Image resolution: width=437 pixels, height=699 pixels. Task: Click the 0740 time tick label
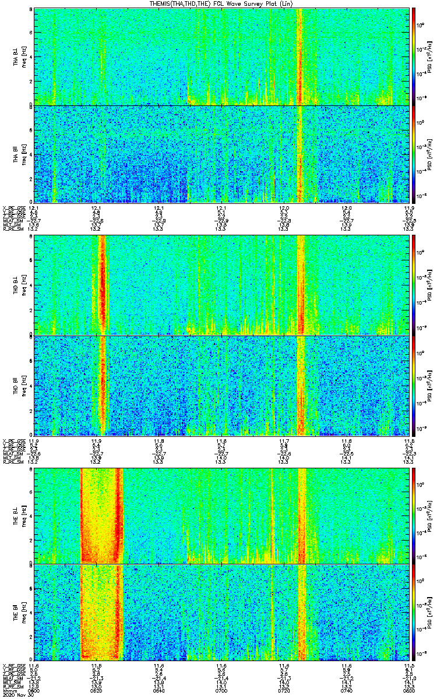[x=346, y=690]
